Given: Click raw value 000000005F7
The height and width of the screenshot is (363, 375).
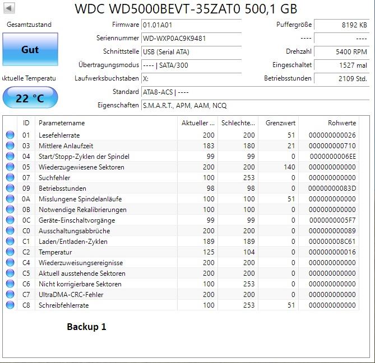Looking at the screenshot, I should (332, 220).
